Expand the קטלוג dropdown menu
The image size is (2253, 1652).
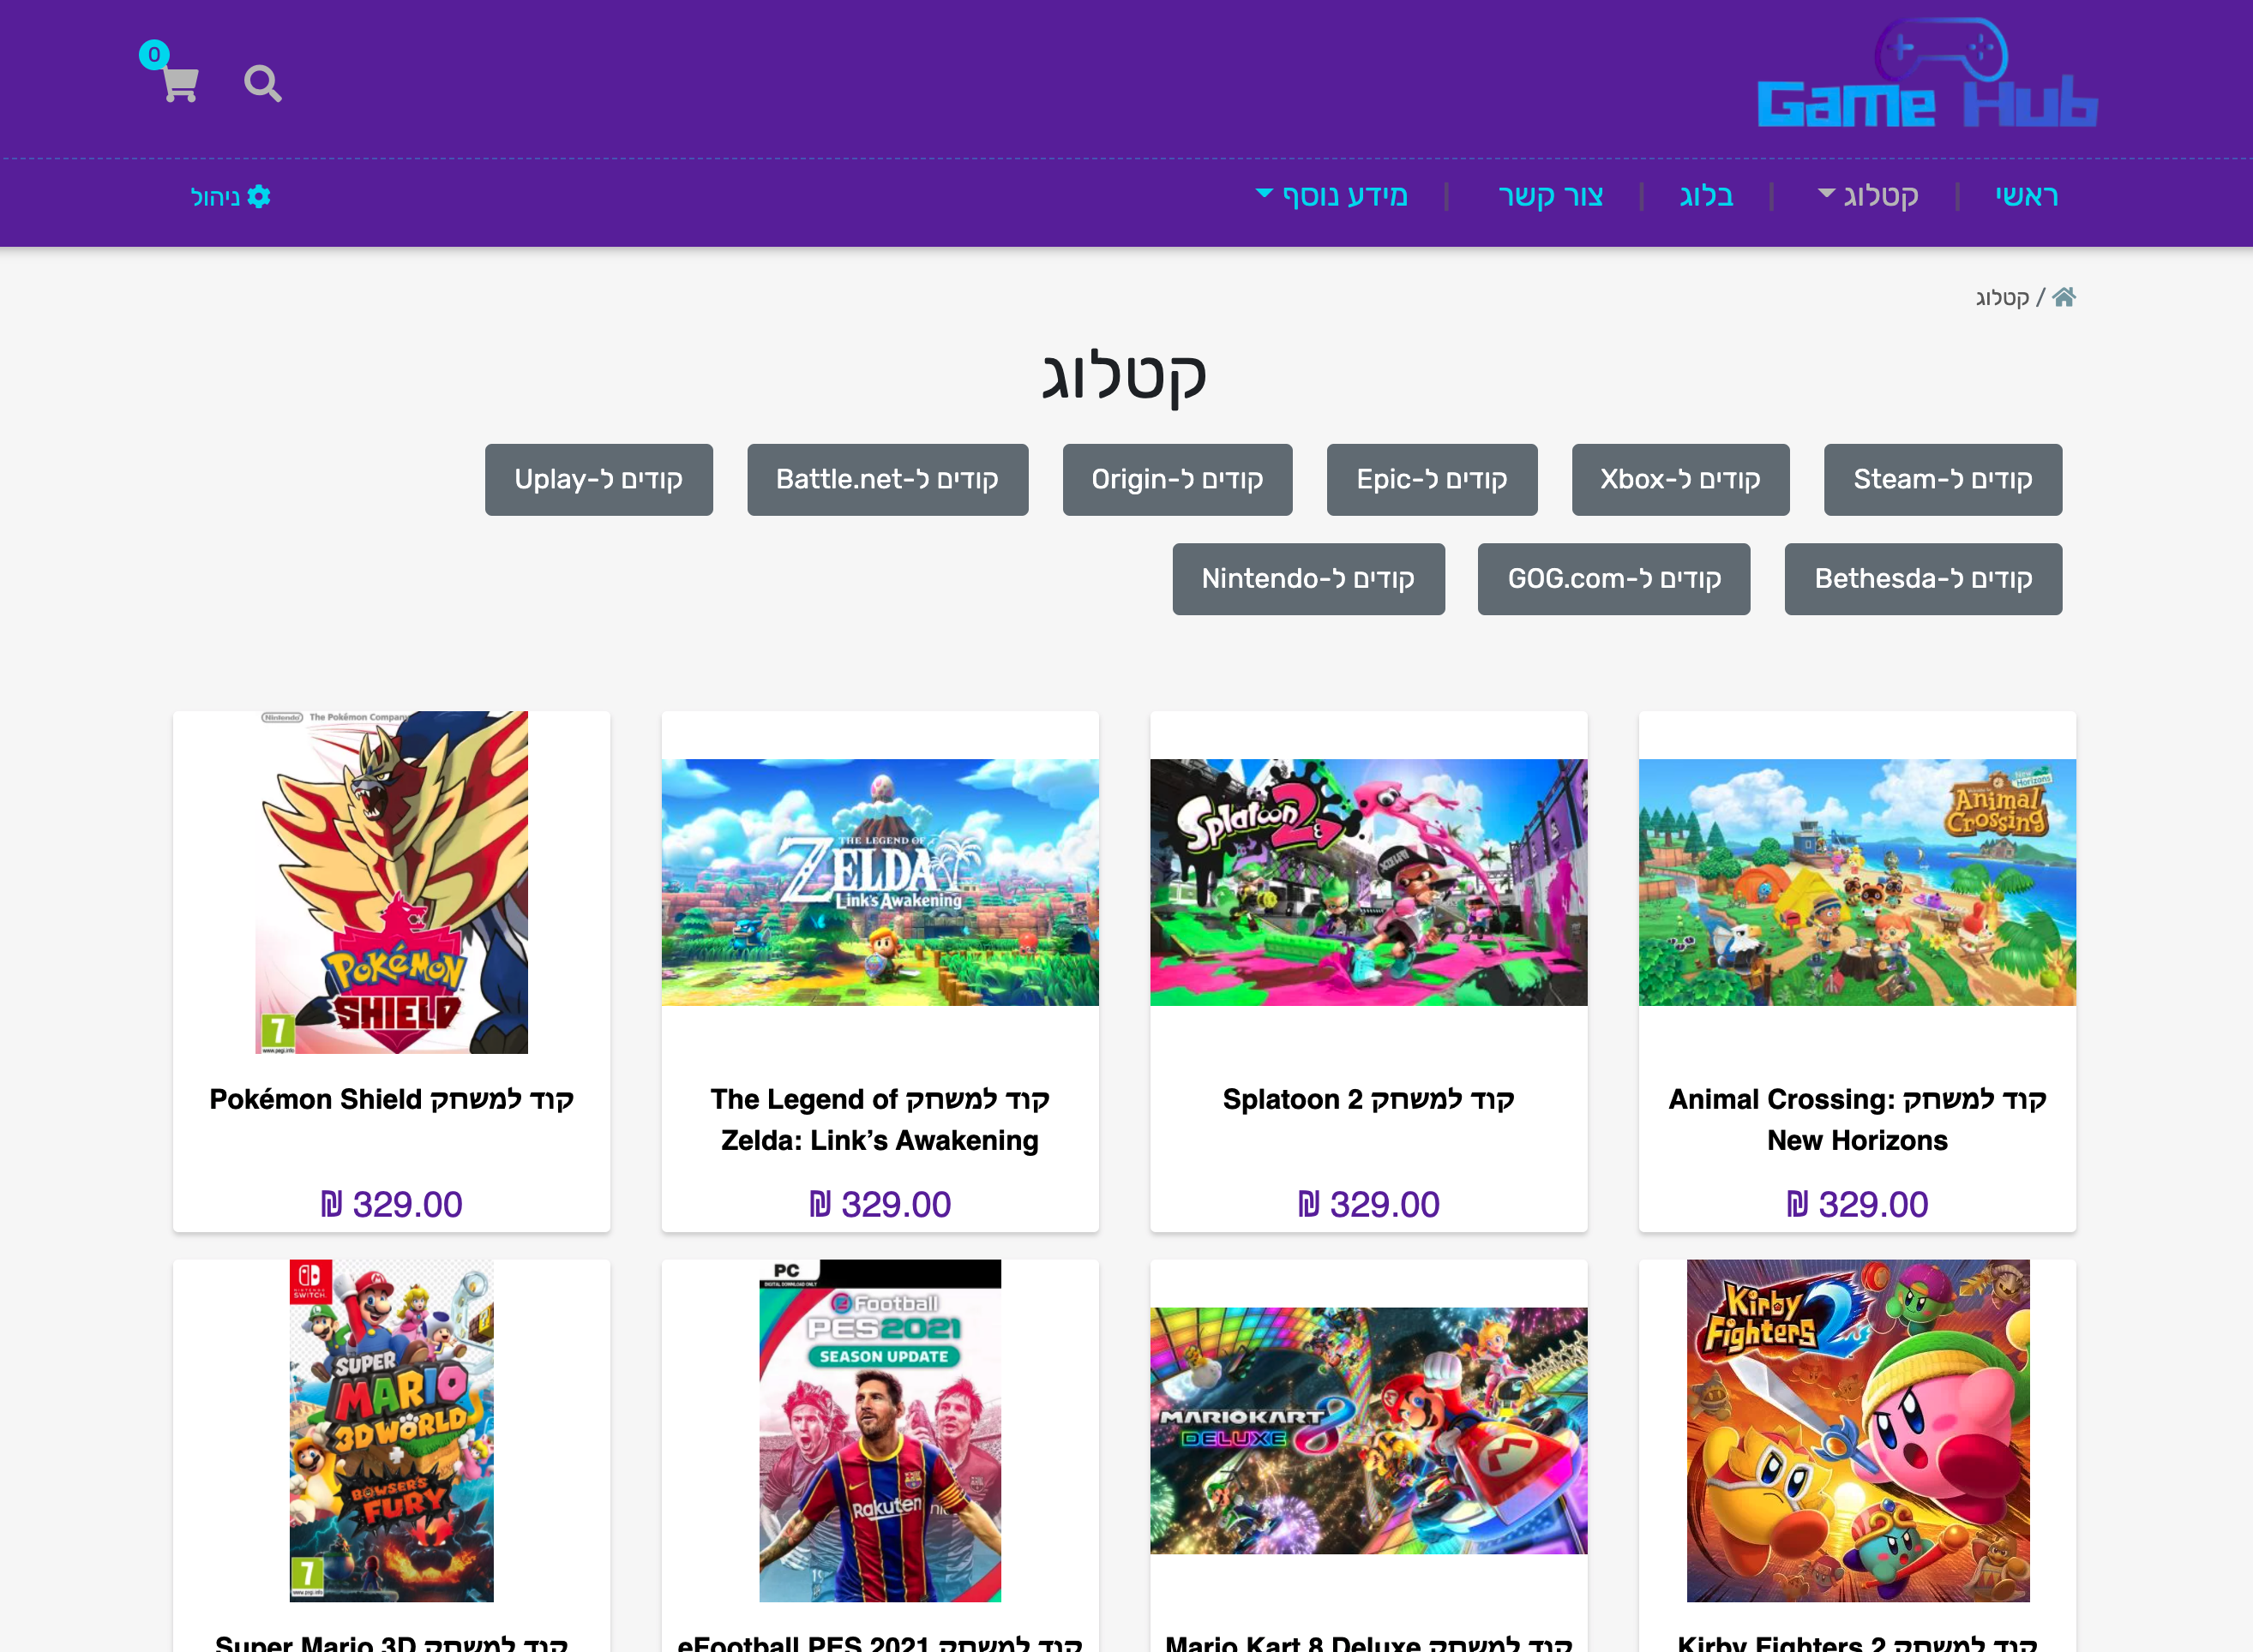1868,195
